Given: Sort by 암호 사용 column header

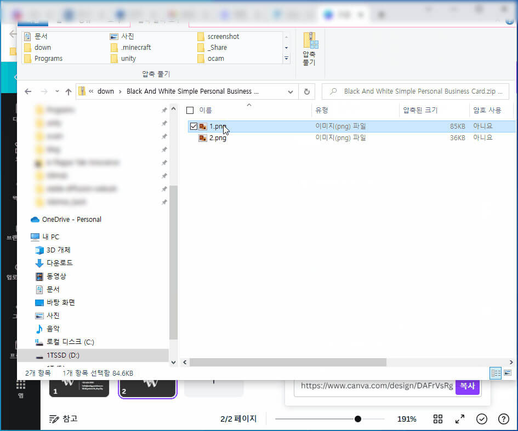Looking at the screenshot, I should (x=487, y=110).
